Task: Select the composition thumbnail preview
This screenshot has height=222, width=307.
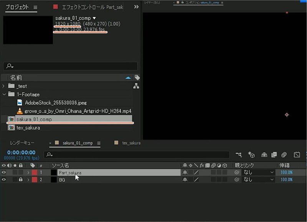Action: pyautogui.click(x=28, y=30)
